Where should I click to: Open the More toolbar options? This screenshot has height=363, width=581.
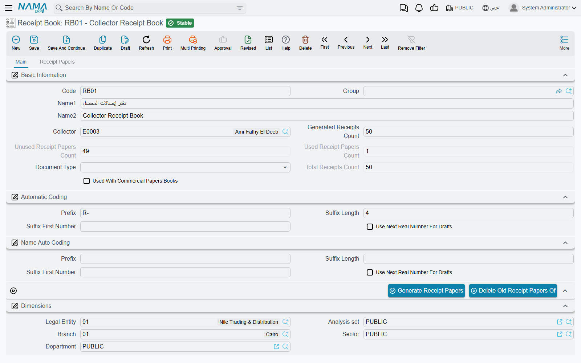coord(564,42)
